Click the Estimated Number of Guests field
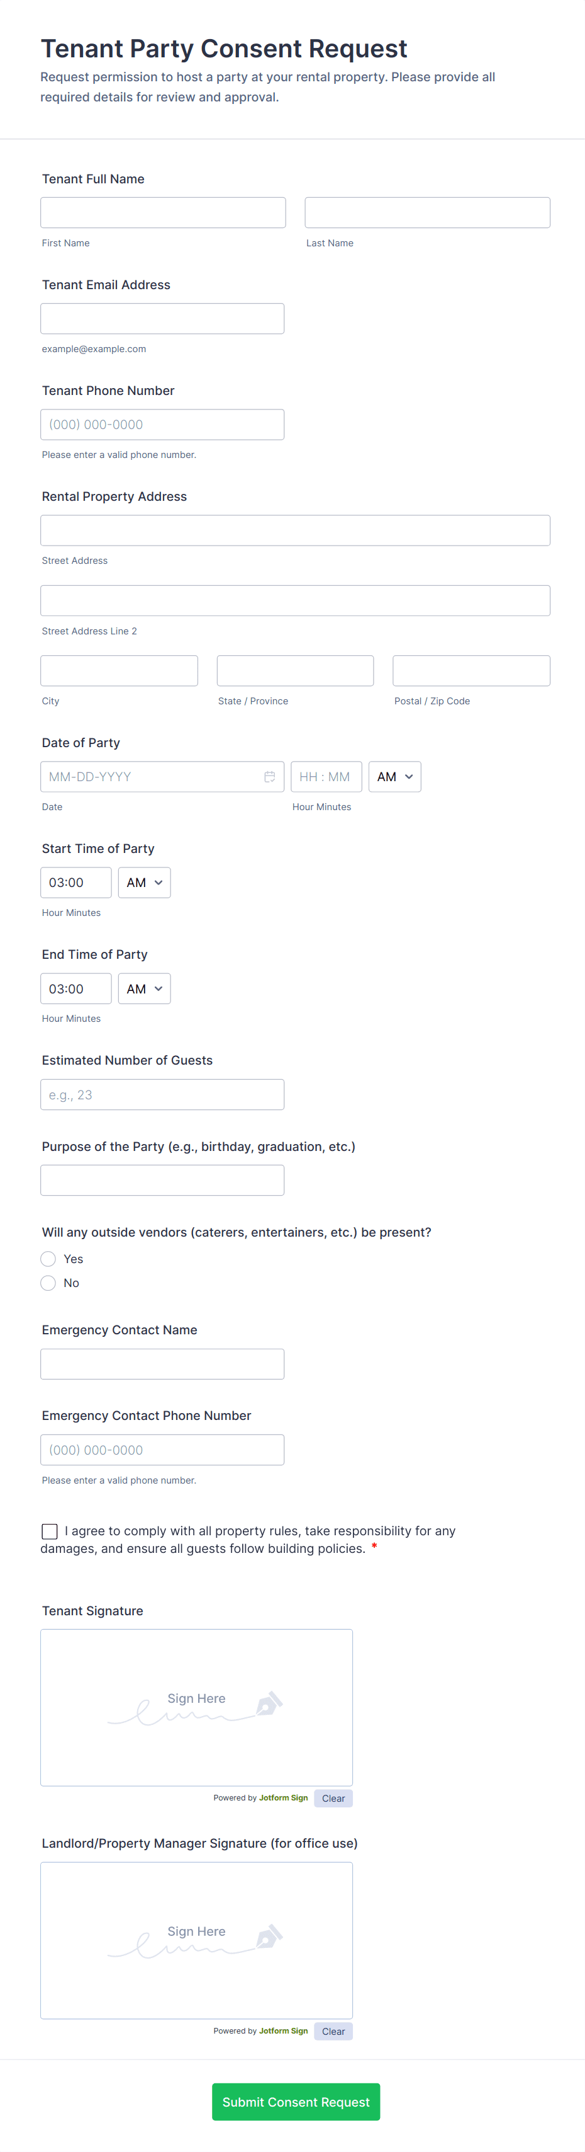The height and width of the screenshot is (2152, 585). coord(162,1094)
